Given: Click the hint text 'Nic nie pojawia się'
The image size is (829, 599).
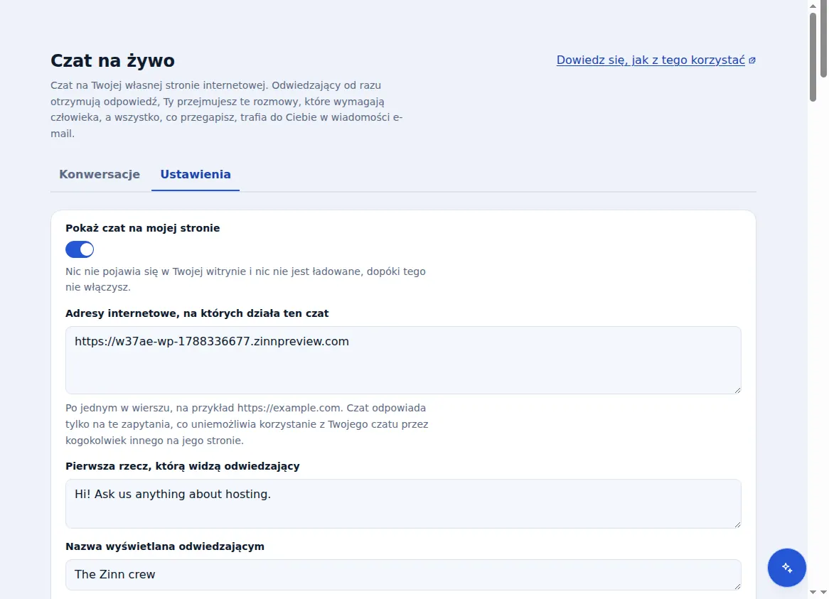Looking at the screenshot, I should 245,279.
